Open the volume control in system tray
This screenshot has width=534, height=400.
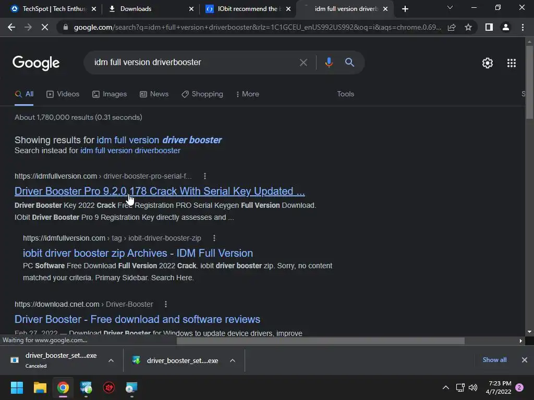472,387
